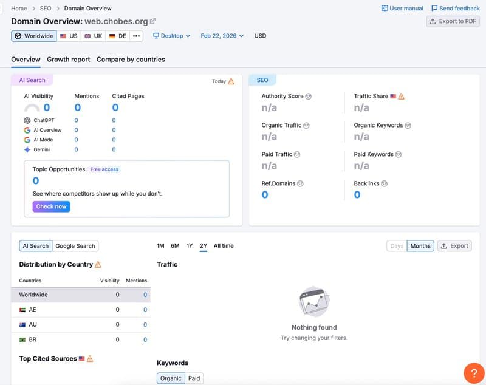
Task: Click the Nothing found illustration
Action: click(314, 302)
